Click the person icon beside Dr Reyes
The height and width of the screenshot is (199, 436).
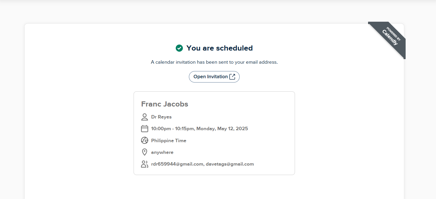(144, 117)
